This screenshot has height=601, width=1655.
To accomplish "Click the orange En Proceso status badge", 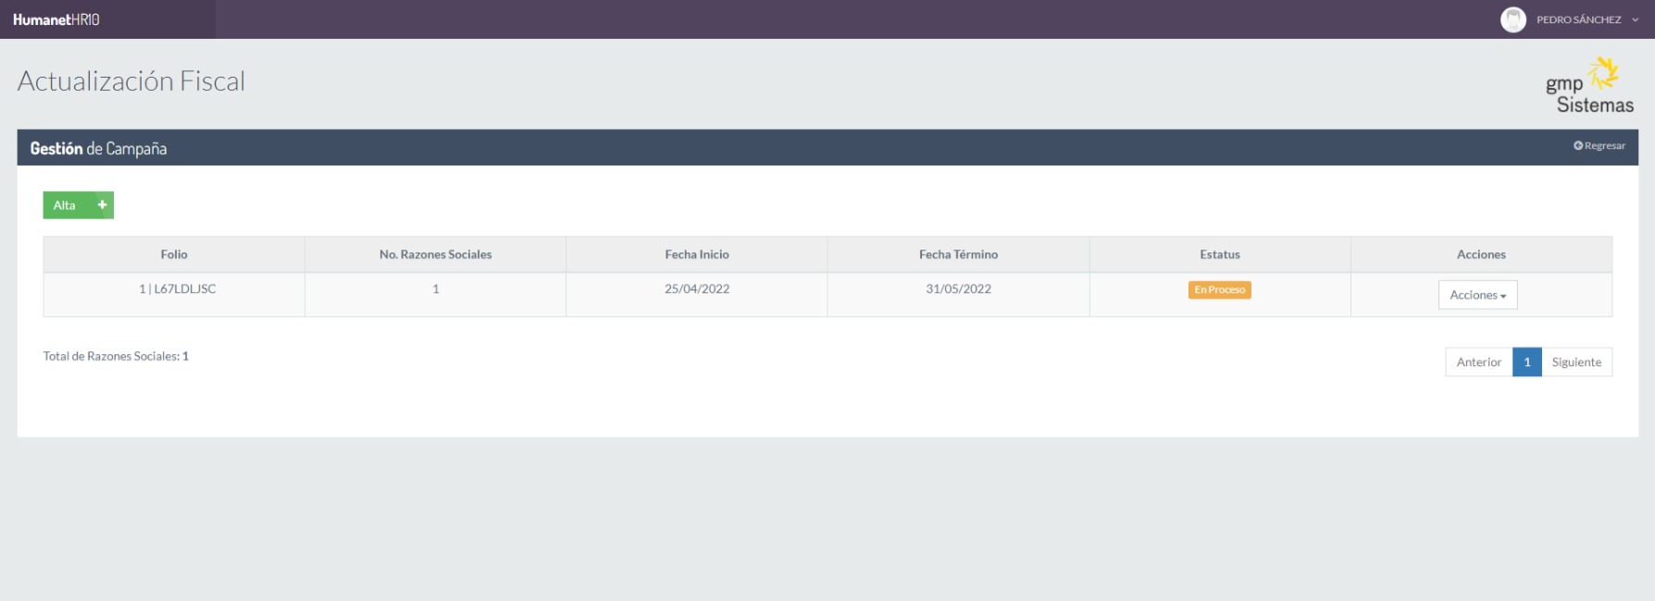I will (x=1219, y=290).
